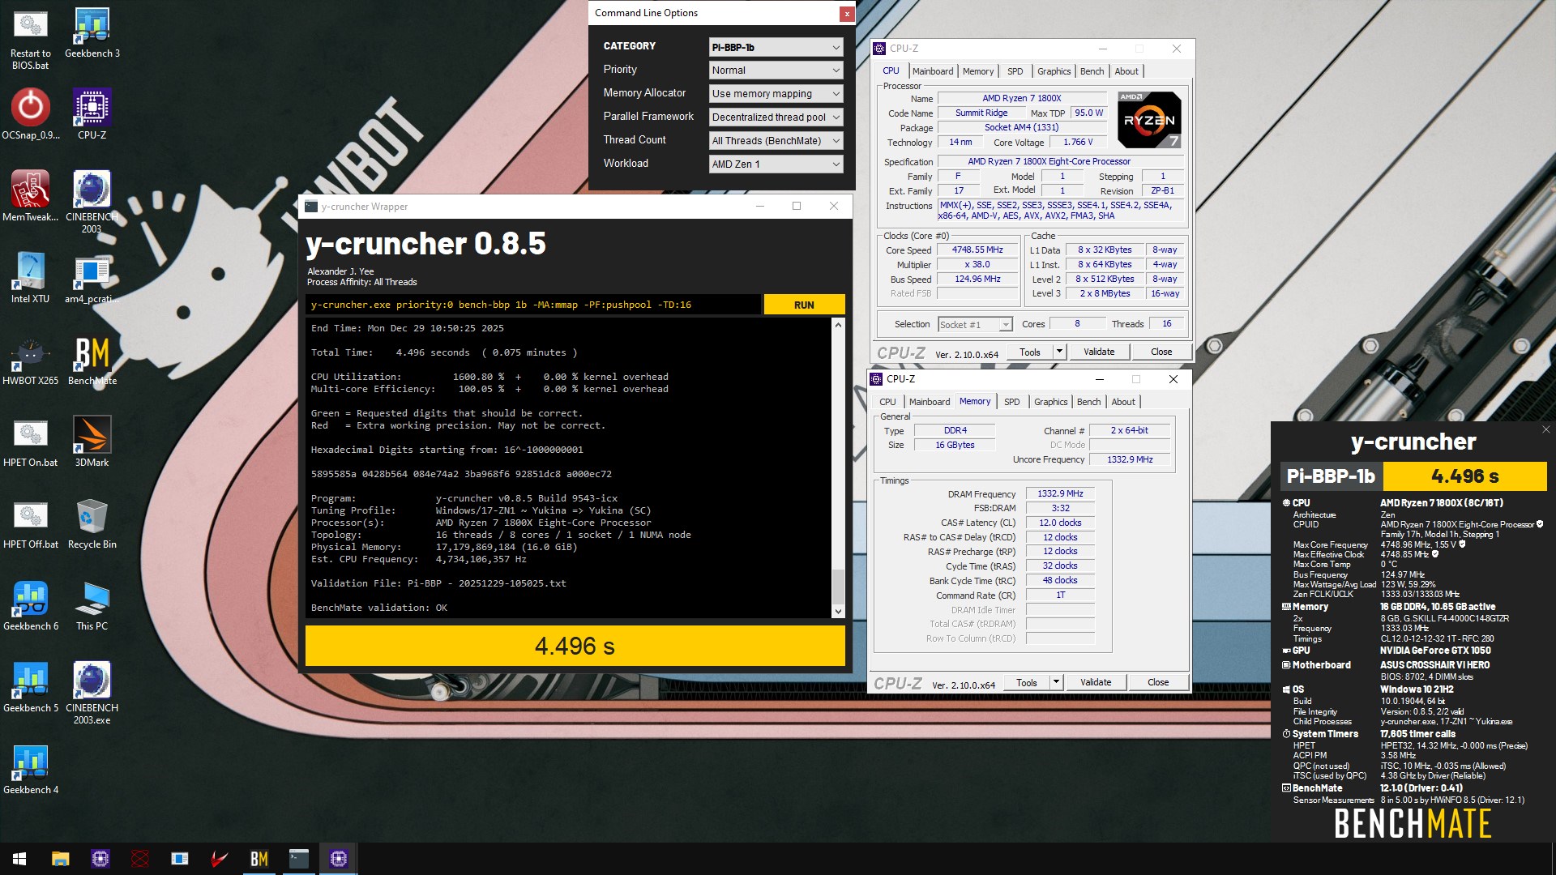Open Mainboard tab in lower CPU-Z
Screen dimensions: 1556x875
click(x=930, y=402)
